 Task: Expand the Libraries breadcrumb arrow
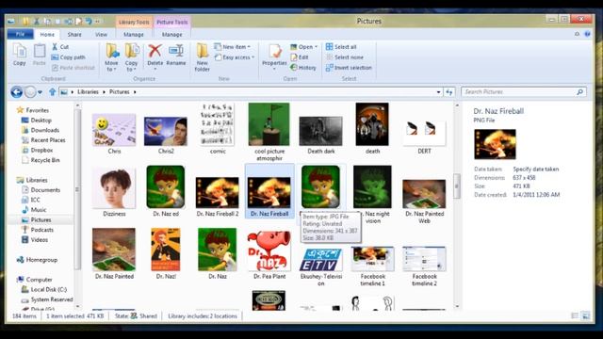(x=104, y=92)
